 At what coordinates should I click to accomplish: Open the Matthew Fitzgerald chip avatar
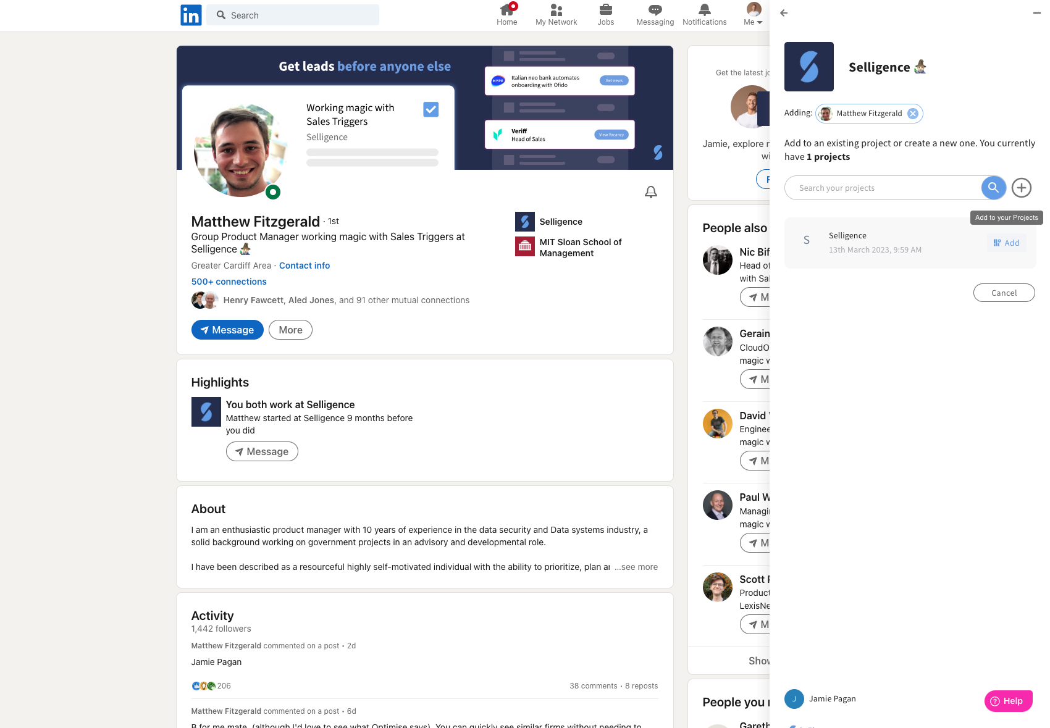(x=826, y=114)
